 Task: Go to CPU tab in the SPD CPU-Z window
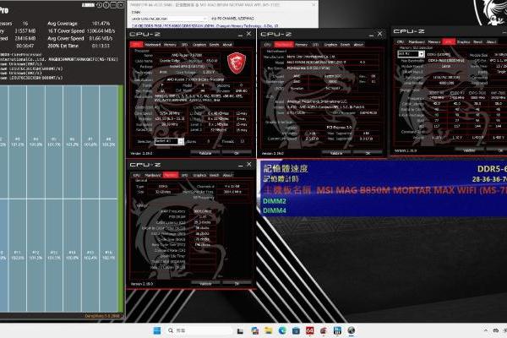[x=400, y=41]
